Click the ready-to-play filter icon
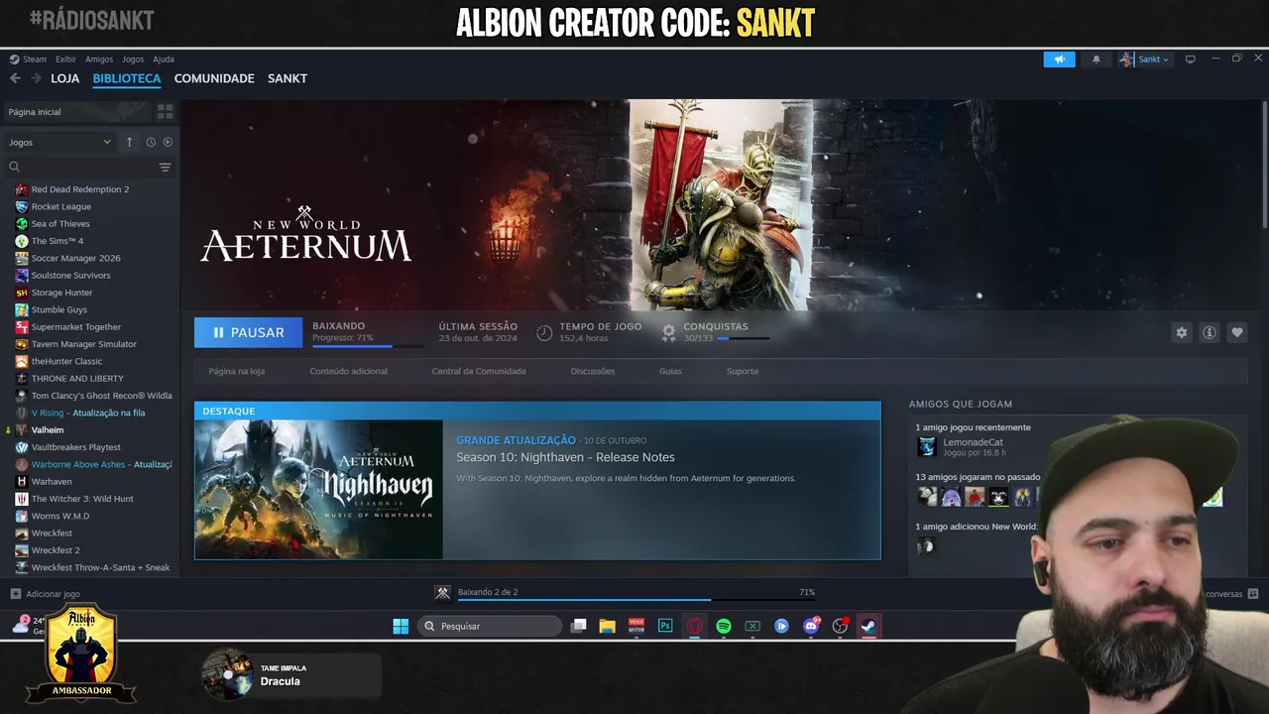1269x714 pixels. click(x=168, y=142)
